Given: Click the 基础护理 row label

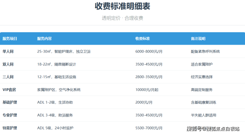Looking at the screenshot, I should coord(10,102).
